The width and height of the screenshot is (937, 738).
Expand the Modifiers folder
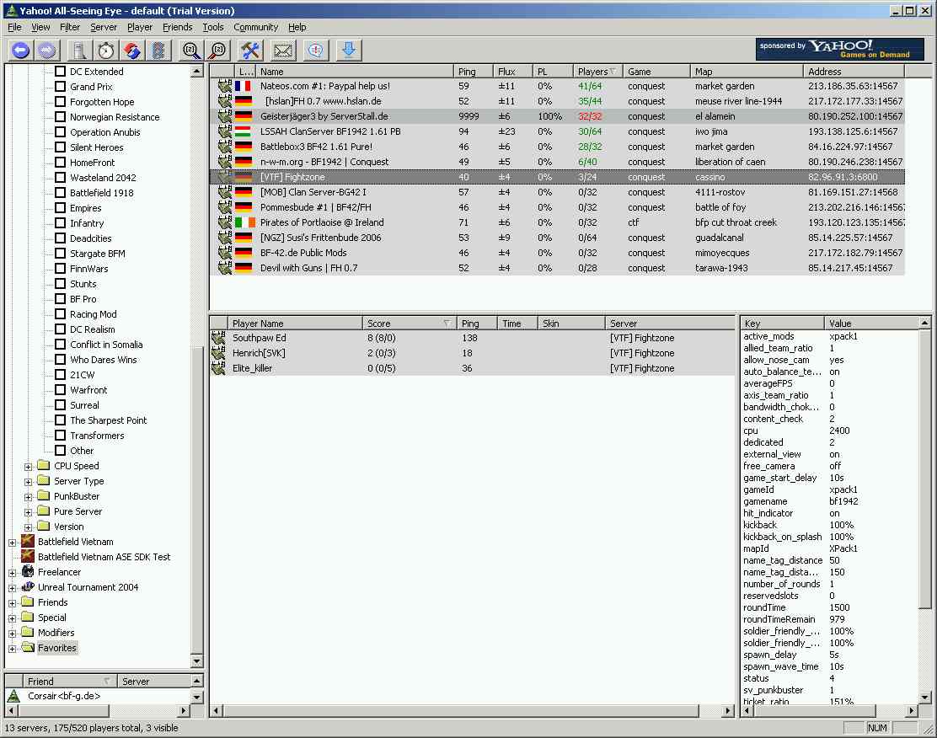(x=12, y=634)
